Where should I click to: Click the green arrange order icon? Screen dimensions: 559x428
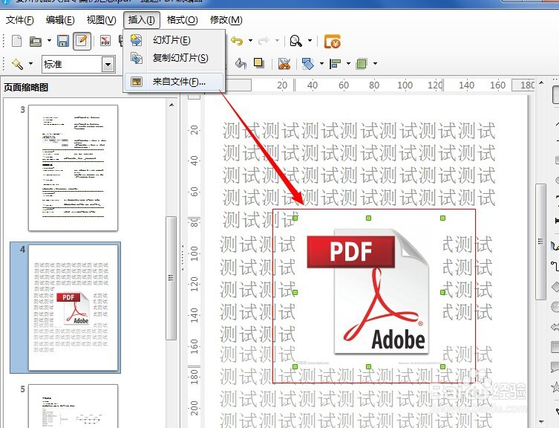[x=362, y=64]
